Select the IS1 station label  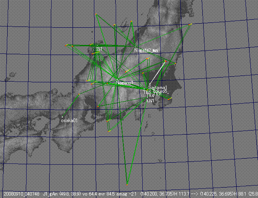[x=99, y=49]
